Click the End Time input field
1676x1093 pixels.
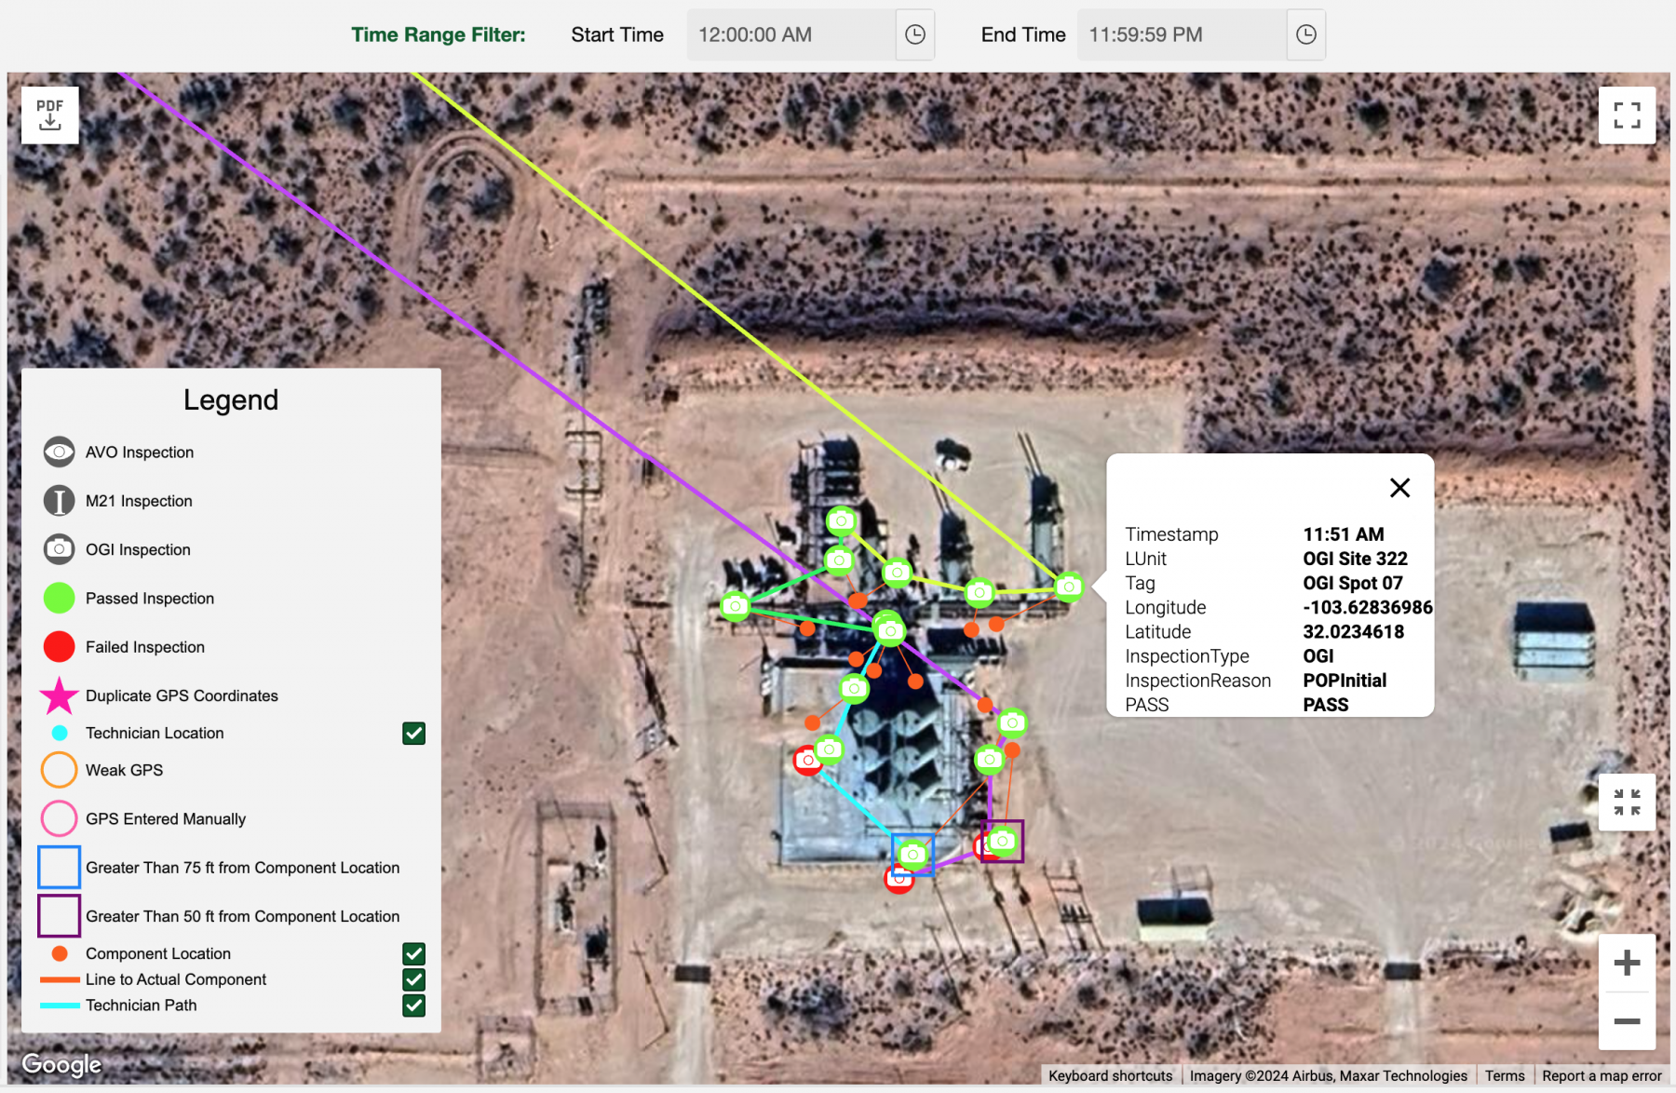(x=1181, y=35)
